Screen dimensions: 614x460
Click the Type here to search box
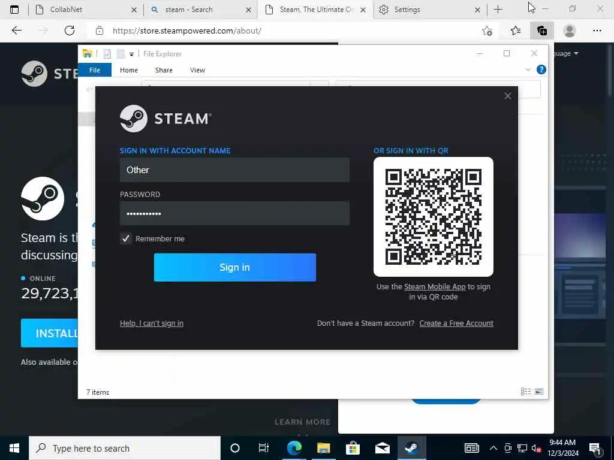[x=125, y=448]
